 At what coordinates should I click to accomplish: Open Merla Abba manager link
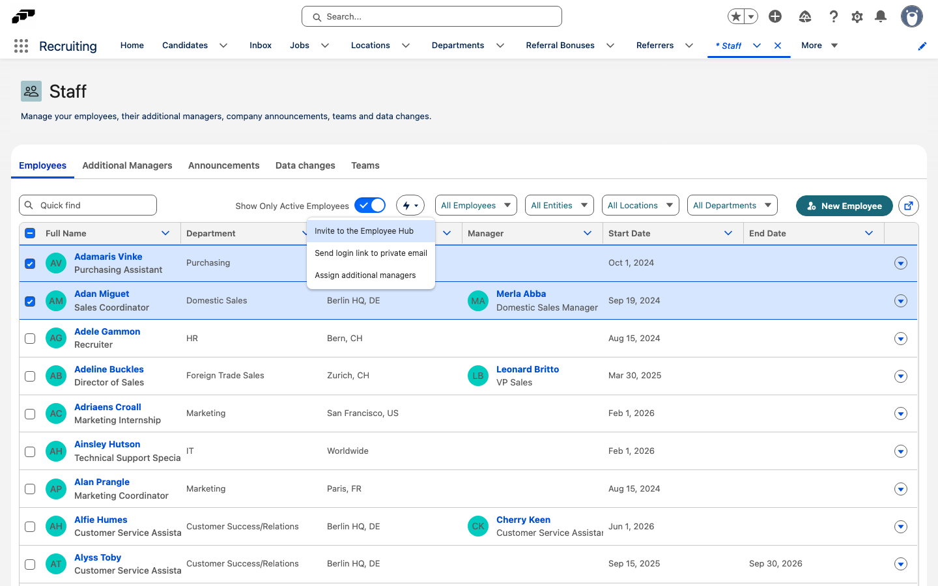pyautogui.click(x=521, y=294)
